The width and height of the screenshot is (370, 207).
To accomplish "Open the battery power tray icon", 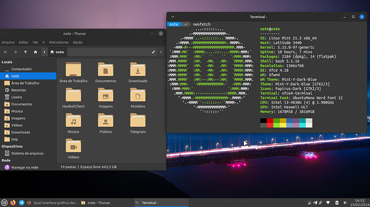I will pyautogui.click(x=337, y=203).
